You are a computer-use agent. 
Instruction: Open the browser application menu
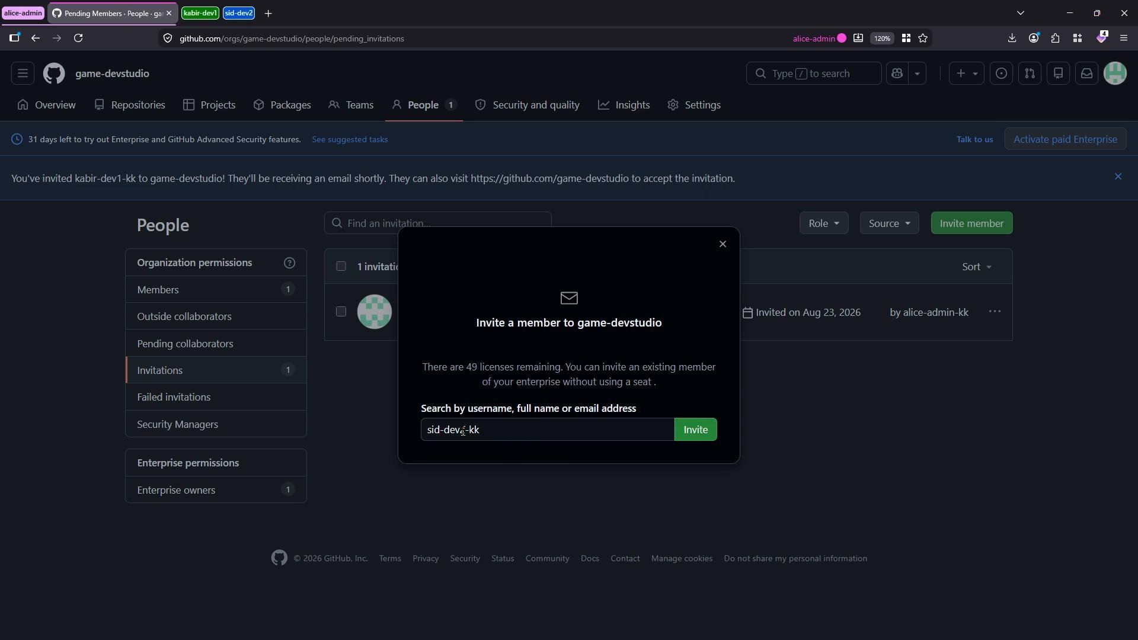(x=1123, y=38)
